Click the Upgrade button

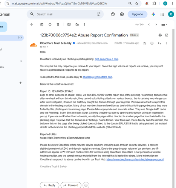pos(138,14)
